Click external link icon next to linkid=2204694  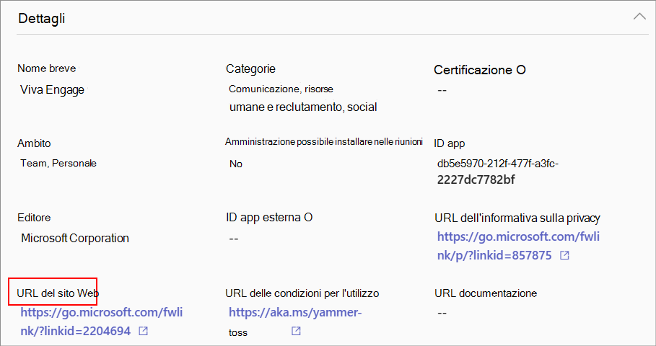click(x=143, y=331)
